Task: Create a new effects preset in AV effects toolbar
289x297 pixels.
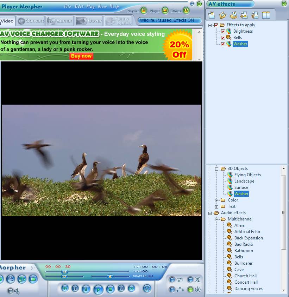Action: point(212,15)
